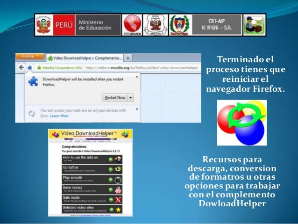
Task: Click the Video DownloadHelper banner title
Action: point(89,133)
